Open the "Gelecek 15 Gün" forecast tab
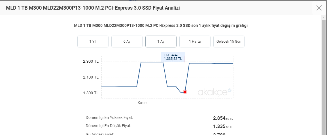327x135 pixels. (229, 42)
